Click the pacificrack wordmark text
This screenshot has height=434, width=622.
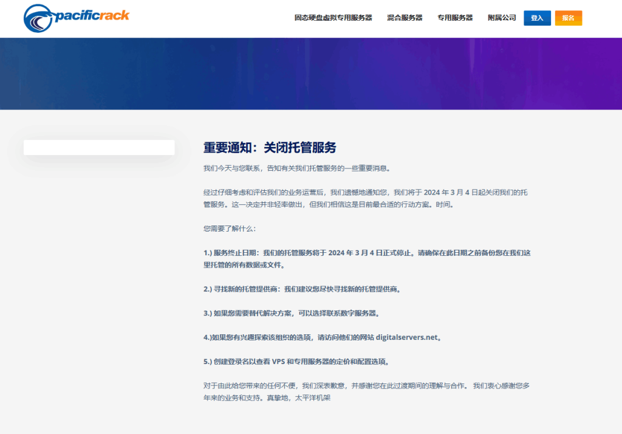tap(91, 15)
